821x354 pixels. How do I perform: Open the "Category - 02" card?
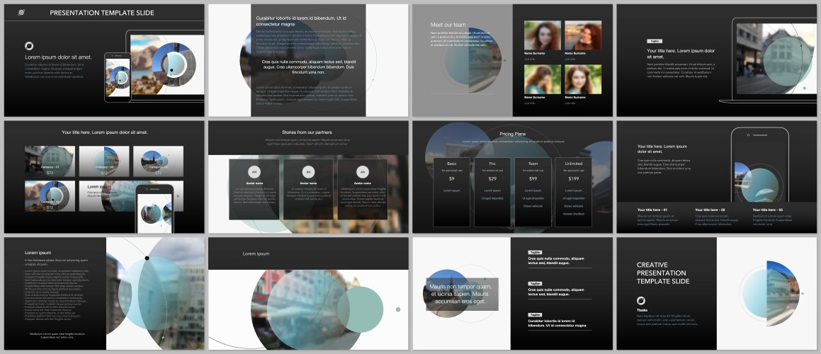pos(104,161)
